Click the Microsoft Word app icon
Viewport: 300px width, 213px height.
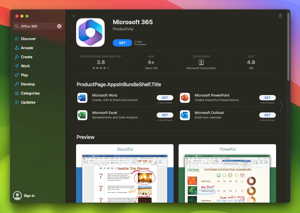82,98
